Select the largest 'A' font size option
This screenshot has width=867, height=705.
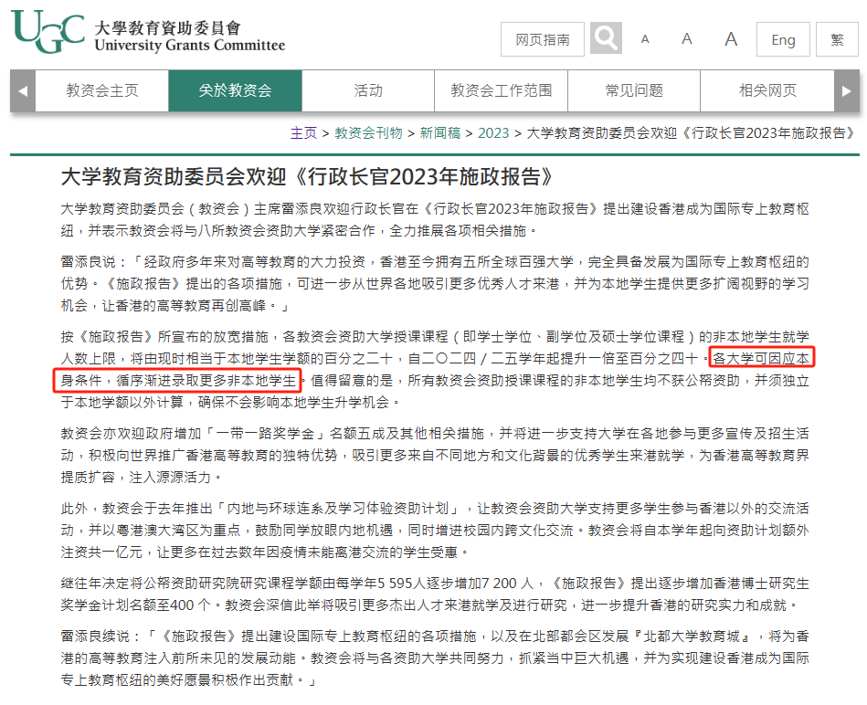[x=730, y=40]
